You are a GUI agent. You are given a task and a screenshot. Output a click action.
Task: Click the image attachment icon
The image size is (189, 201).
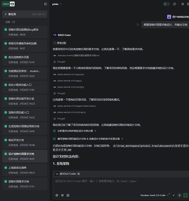click(x=68, y=195)
